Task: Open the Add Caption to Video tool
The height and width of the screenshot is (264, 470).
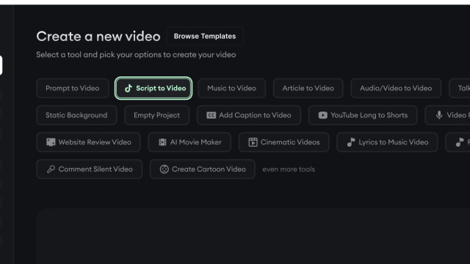Action: coord(249,115)
